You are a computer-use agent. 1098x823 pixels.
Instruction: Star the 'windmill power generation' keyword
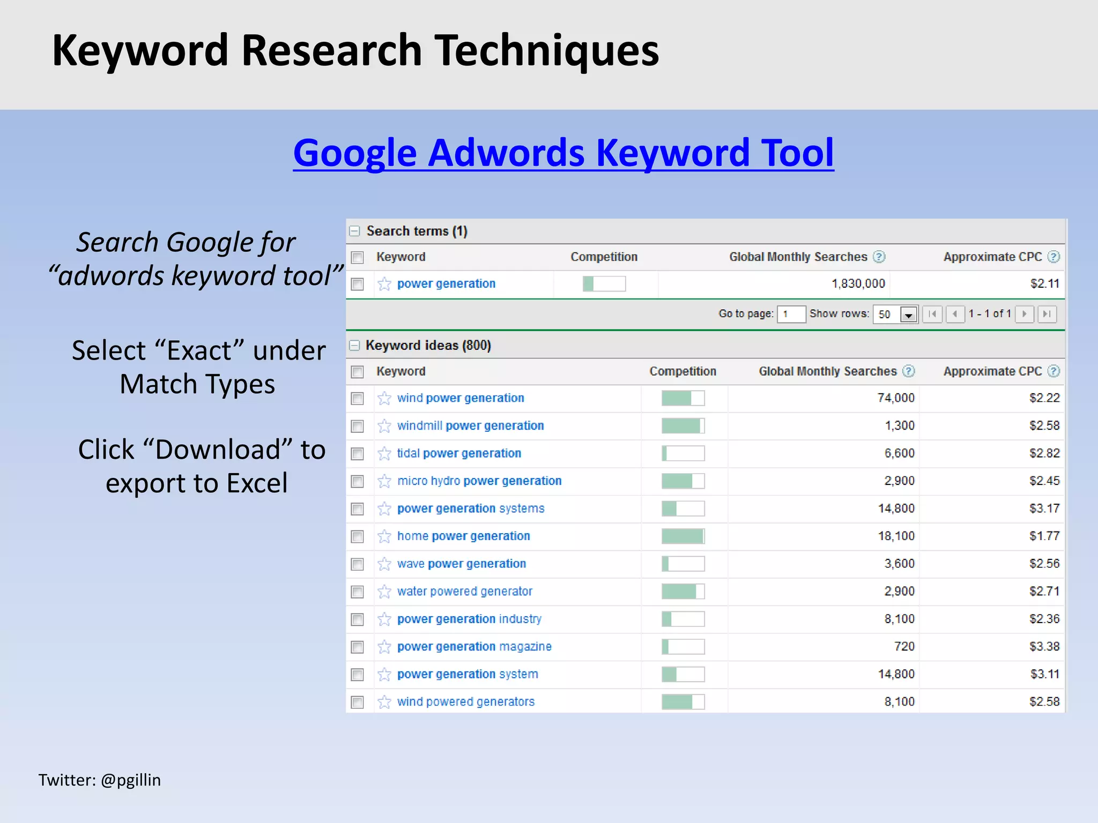[x=384, y=426]
